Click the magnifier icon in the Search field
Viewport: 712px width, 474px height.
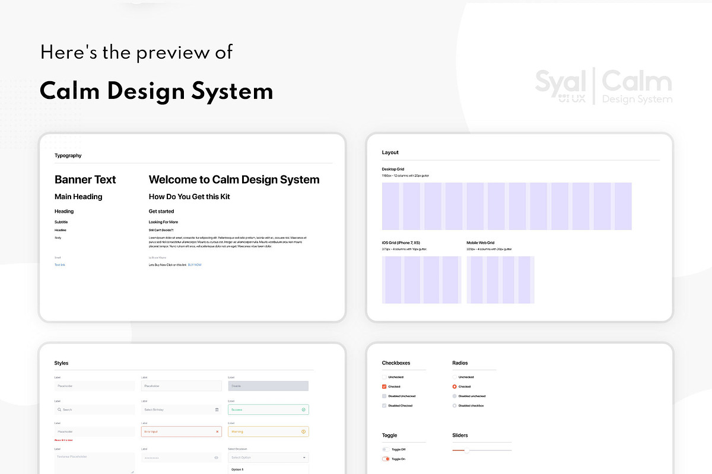(x=59, y=409)
